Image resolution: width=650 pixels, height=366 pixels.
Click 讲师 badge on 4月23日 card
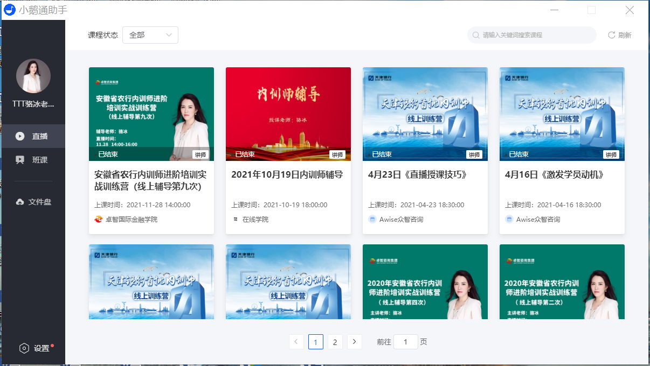tap(474, 154)
